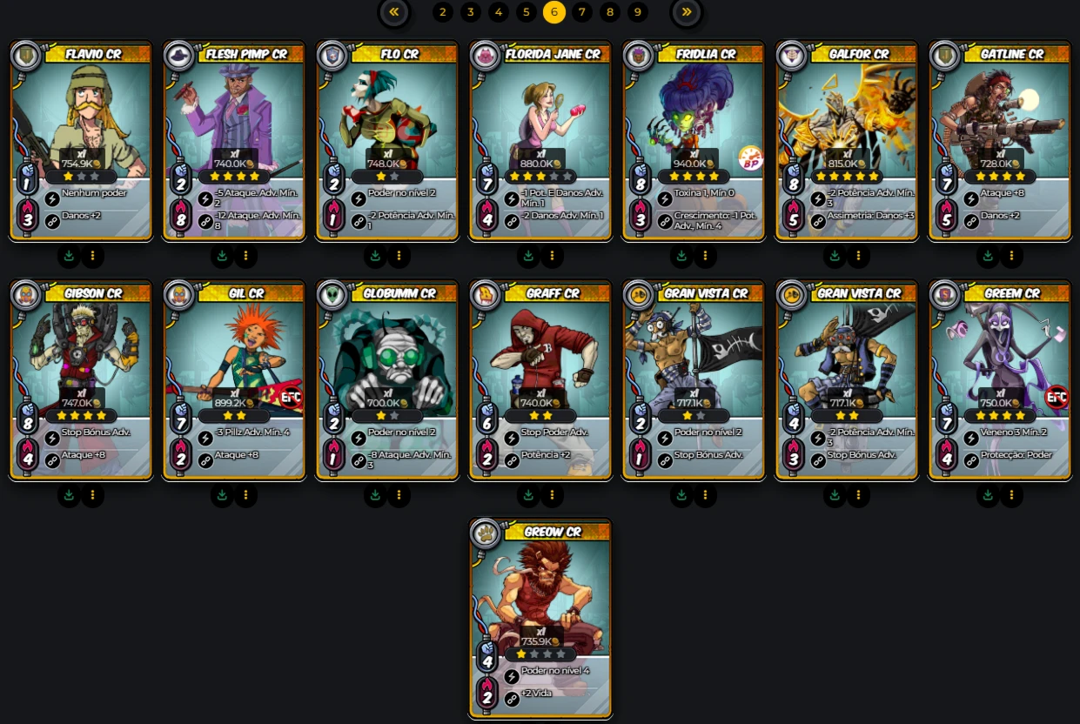Go to page 9
The width and height of the screenshot is (1080, 724).
638,12
